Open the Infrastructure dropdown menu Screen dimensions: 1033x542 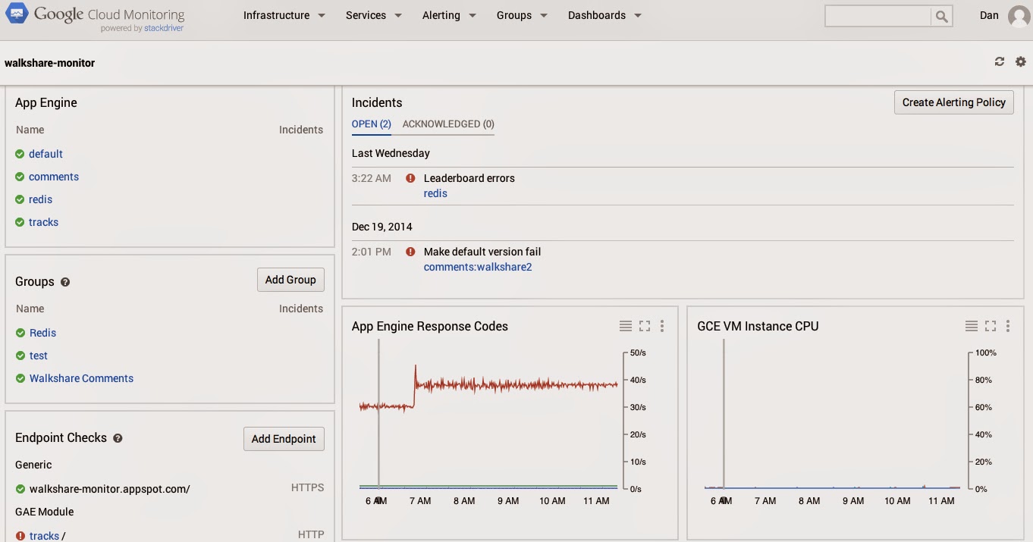tap(284, 15)
